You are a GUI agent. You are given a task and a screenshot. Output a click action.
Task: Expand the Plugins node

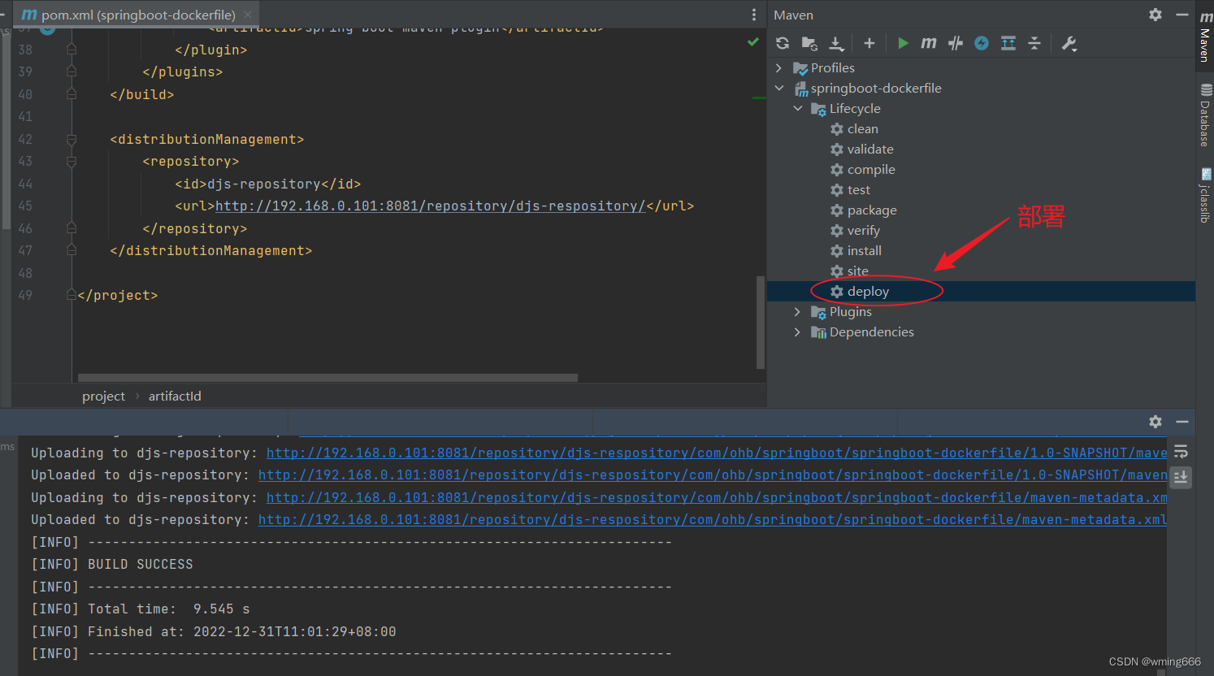[x=797, y=311]
